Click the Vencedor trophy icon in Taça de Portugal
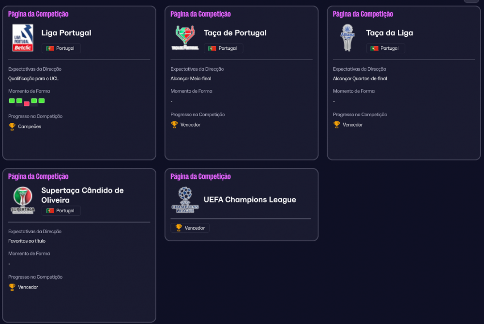Viewport: 484px width, 324px height. click(174, 125)
